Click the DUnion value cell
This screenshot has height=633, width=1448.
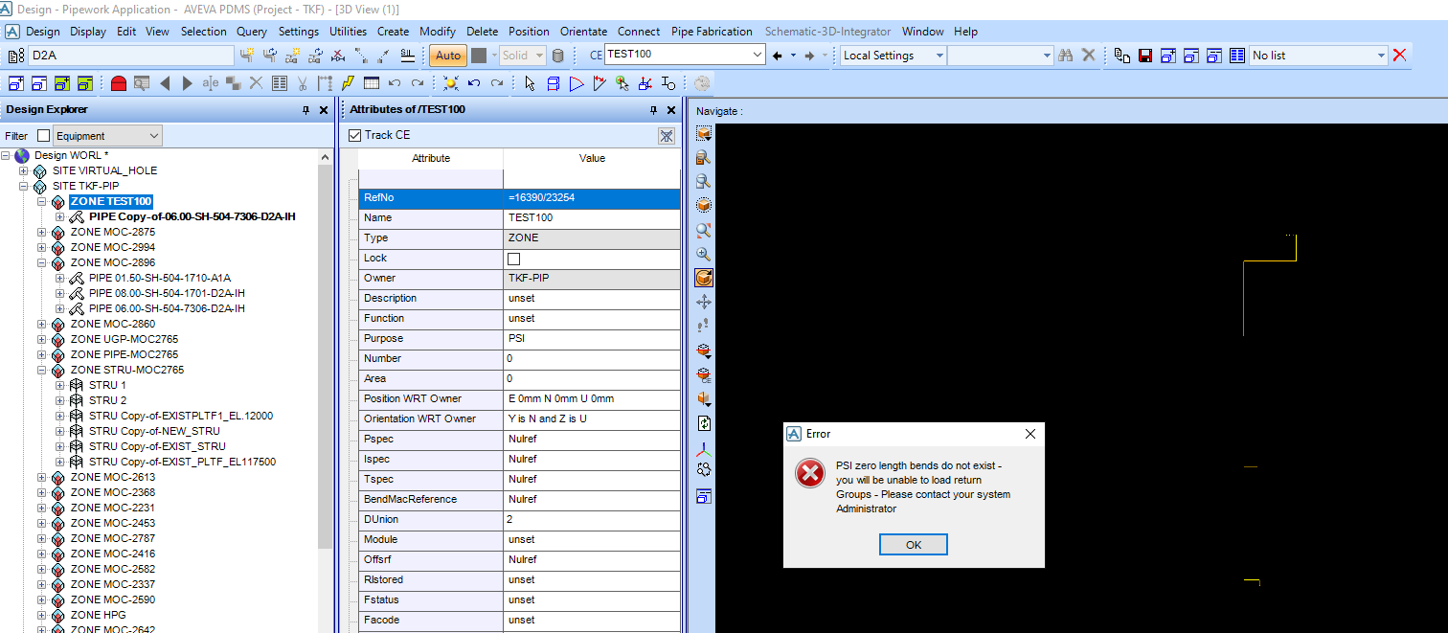tap(592, 519)
